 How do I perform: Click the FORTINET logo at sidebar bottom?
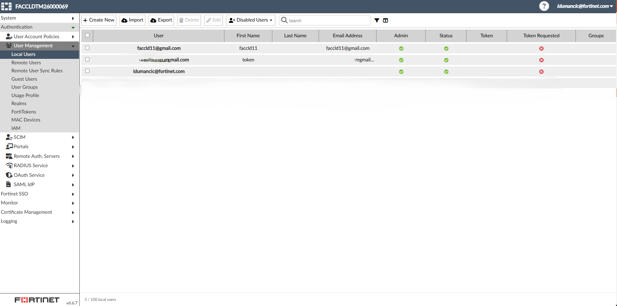point(37,300)
